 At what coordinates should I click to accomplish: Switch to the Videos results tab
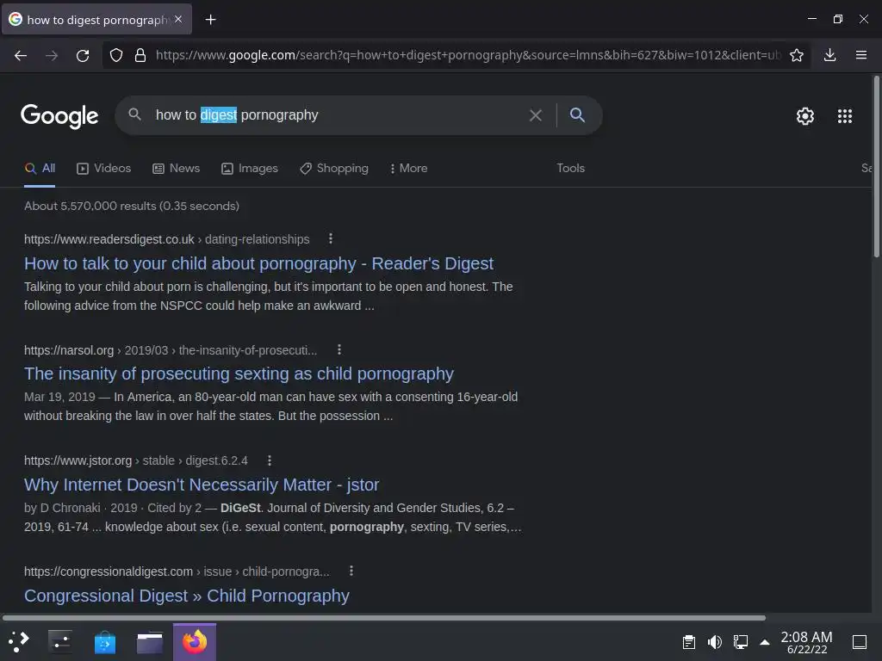[x=103, y=168]
